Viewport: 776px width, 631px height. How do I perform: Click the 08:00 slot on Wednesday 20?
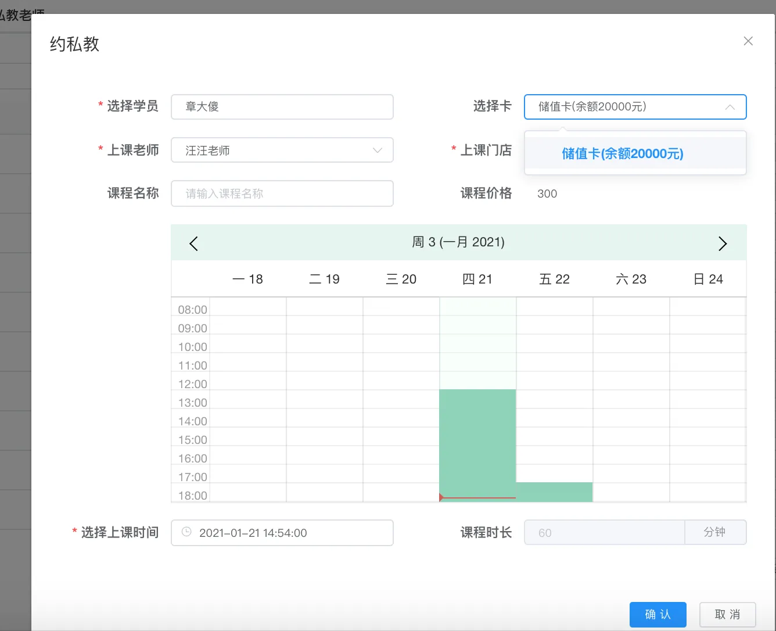tap(401, 307)
